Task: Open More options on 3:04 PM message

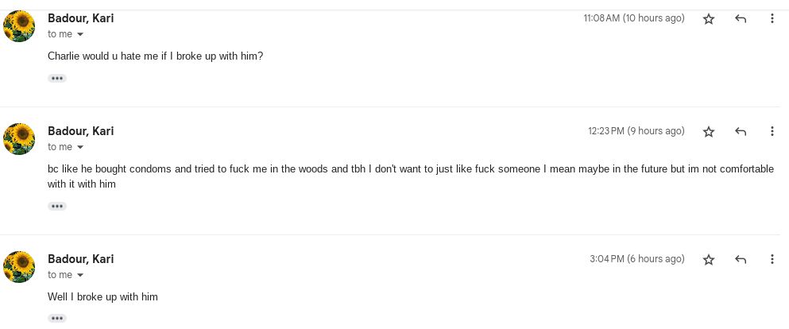Action: [x=772, y=259]
